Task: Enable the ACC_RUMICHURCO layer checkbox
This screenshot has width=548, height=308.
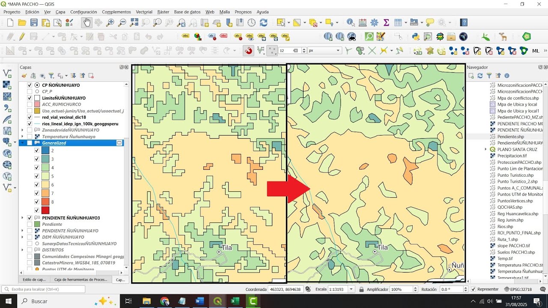Action: [x=30, y=104]
